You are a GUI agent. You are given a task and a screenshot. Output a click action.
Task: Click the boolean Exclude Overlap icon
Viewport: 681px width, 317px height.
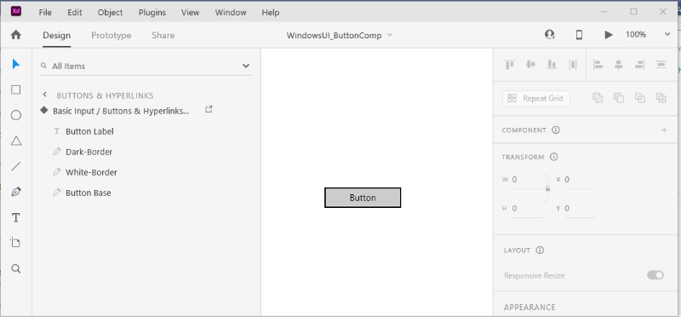(x=661, y=98)
